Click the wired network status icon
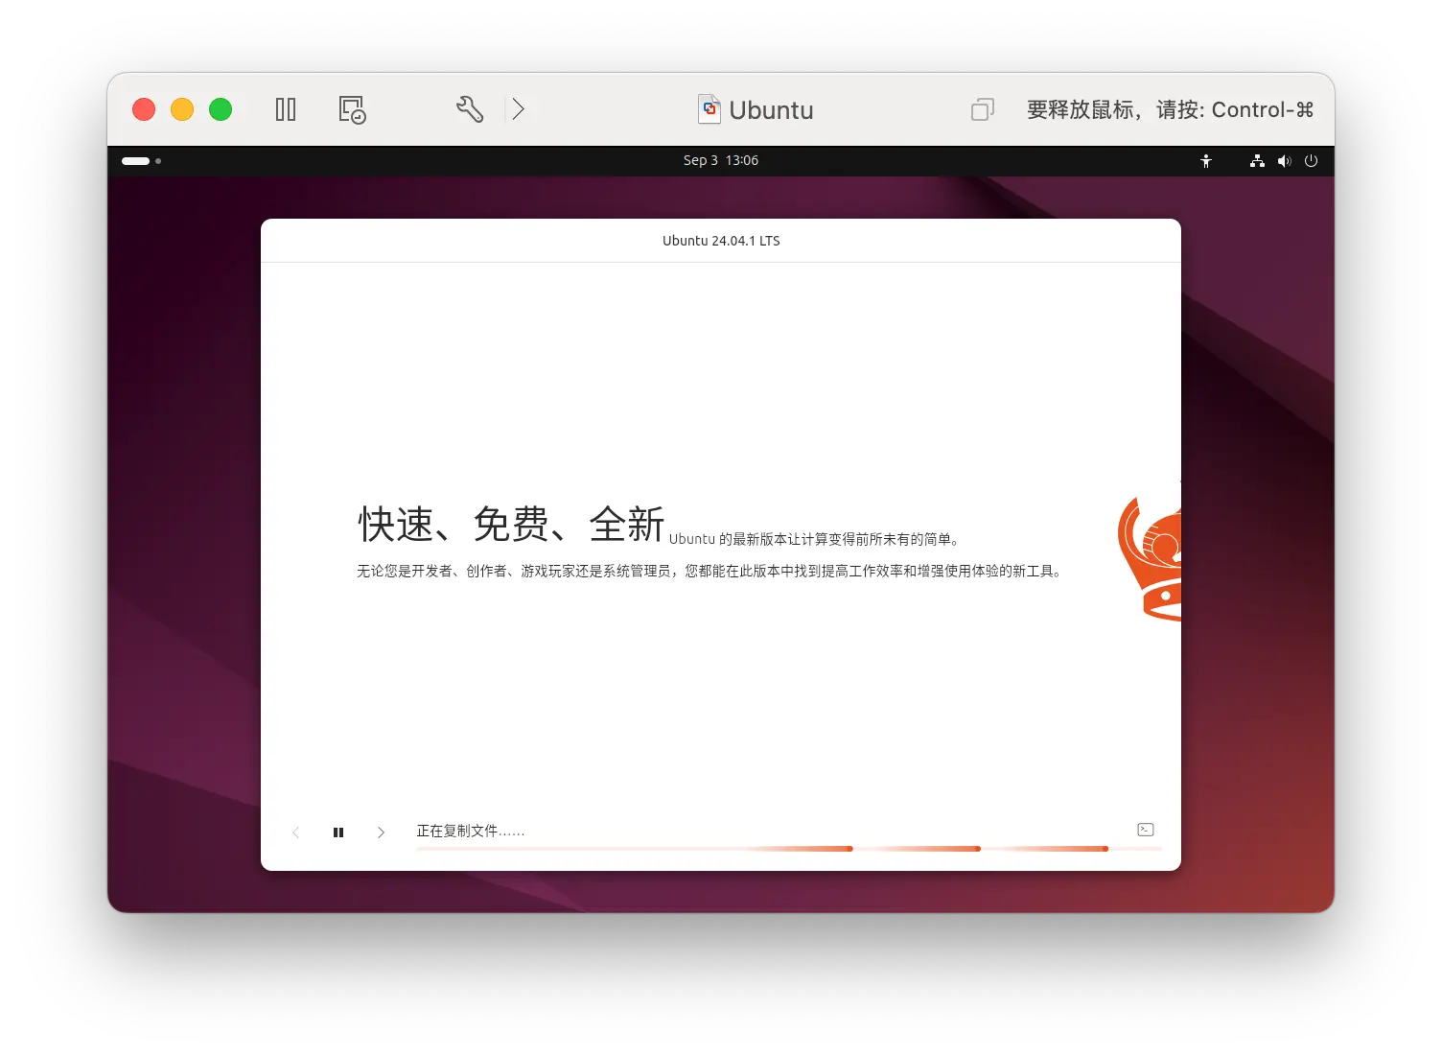This screenshot has width=1442, height=1055. click(1257, 161)
